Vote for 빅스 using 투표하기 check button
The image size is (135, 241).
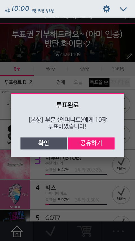click(x=121, y=195)
